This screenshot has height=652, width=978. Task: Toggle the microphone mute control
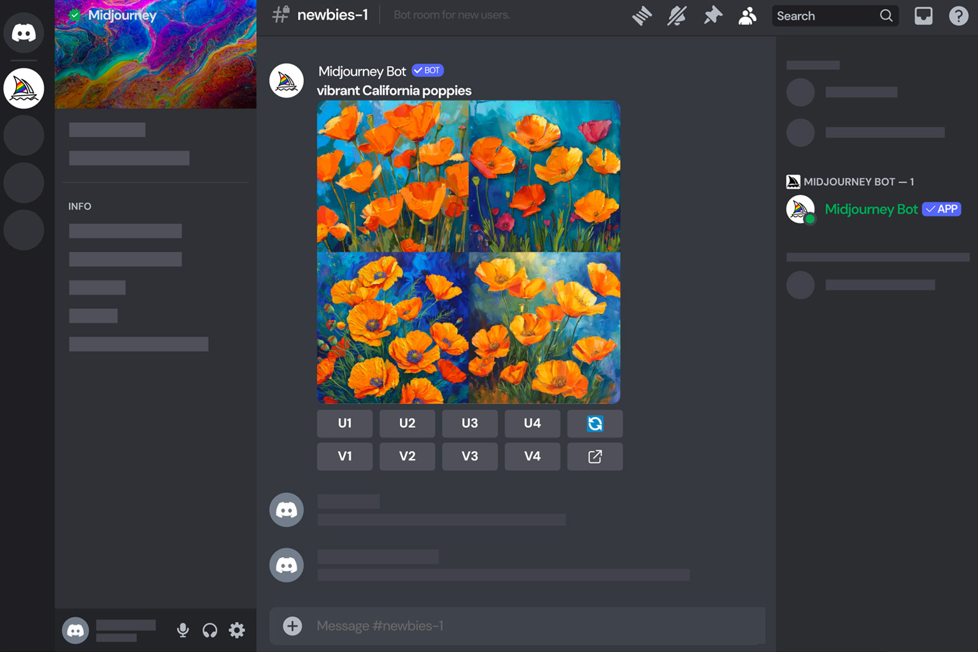coord(183,630)
